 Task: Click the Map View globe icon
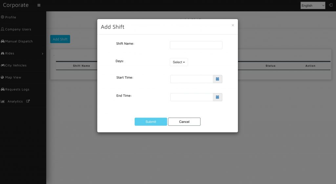coord(3,77)
